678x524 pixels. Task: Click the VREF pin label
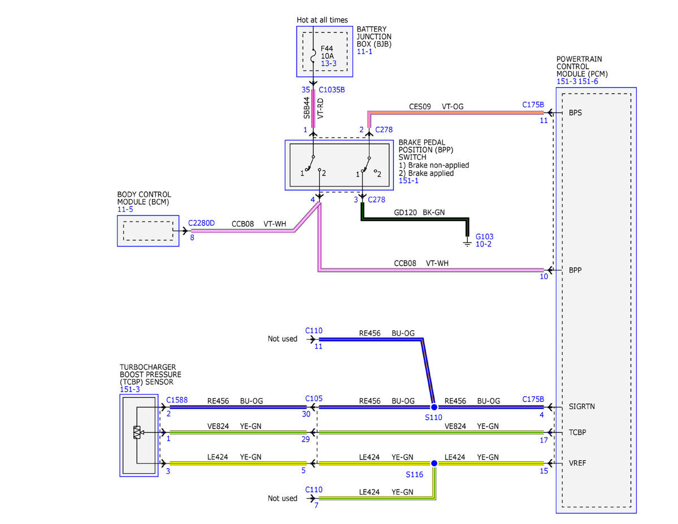[x=578, y=463]
